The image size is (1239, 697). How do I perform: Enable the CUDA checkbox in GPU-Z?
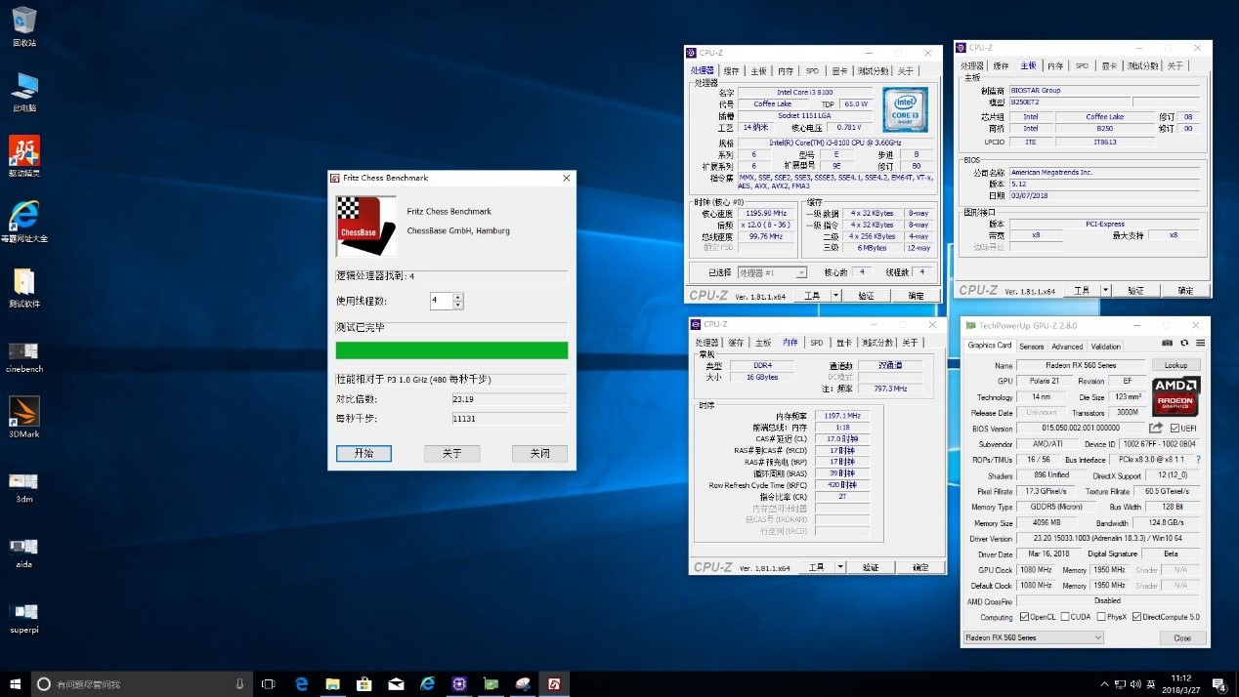tap(1065, 617)
